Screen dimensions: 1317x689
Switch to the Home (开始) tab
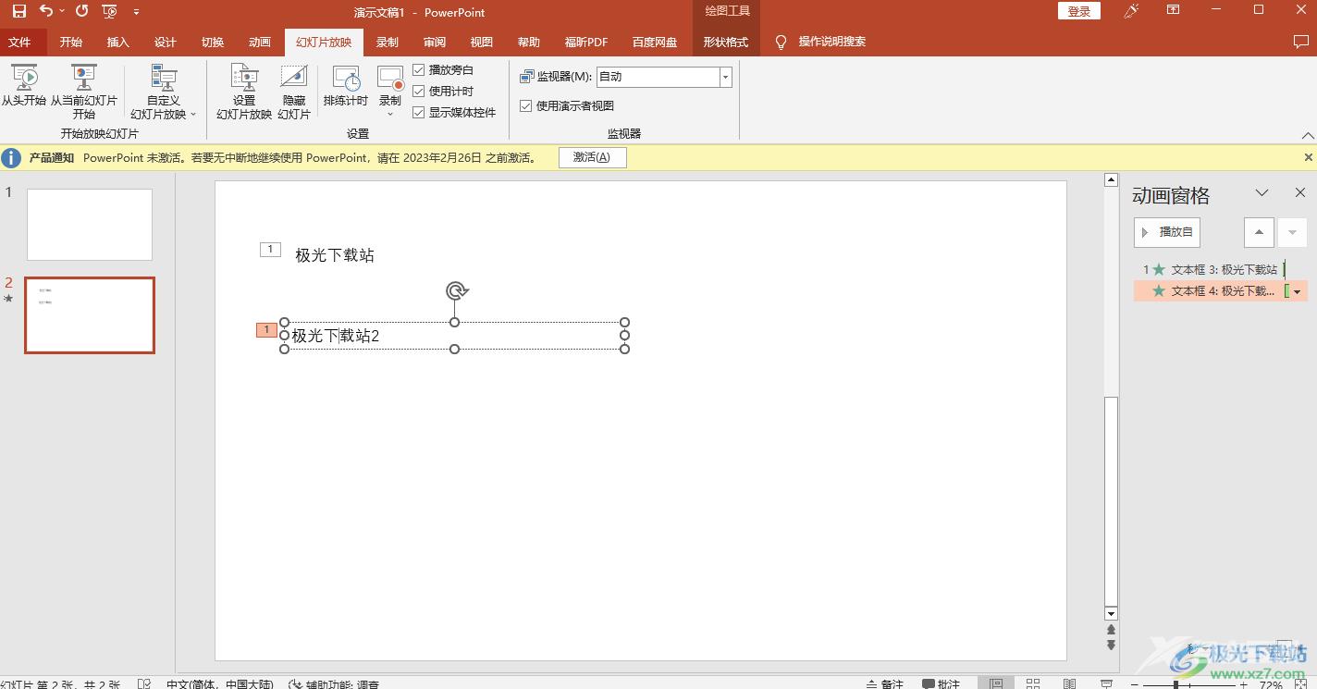pos(70,43)
